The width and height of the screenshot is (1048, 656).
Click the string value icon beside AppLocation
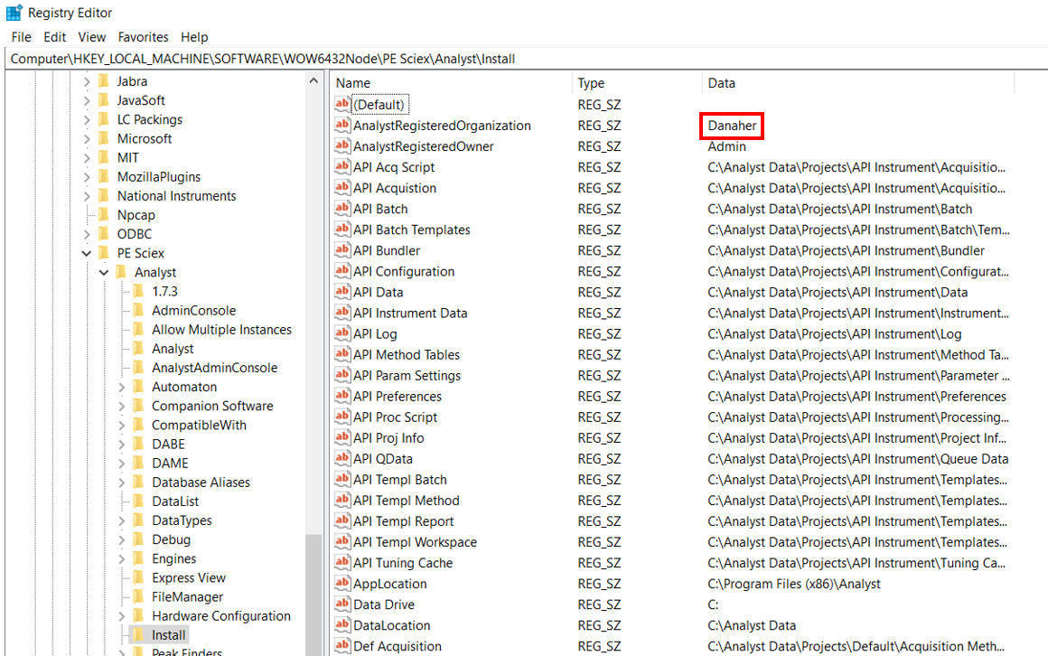pyautogui.click(x=342, y=583)
